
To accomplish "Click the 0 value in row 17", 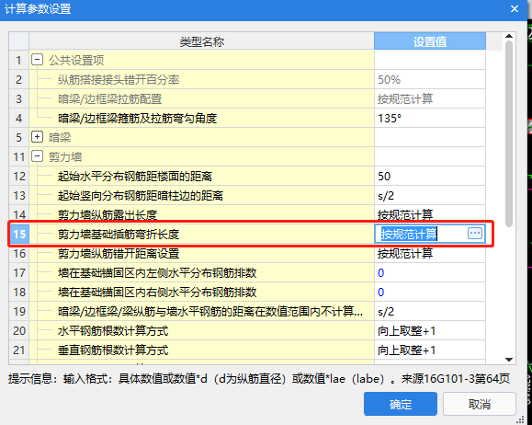I will pos(430,273).
